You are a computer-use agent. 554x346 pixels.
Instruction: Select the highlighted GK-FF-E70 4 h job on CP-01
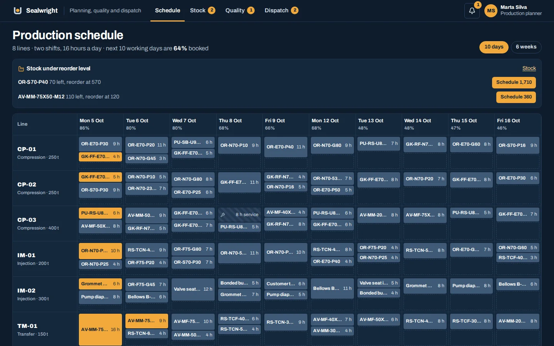(100, 157)
